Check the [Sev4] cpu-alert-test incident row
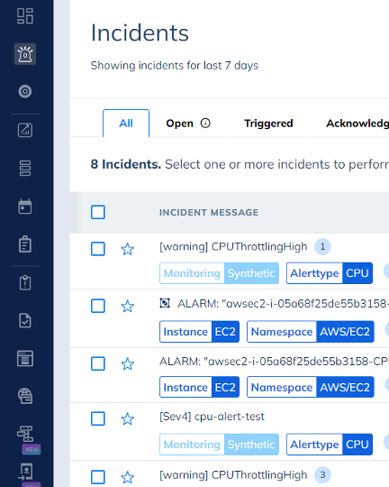The height and width of the screenshot is (487, 389). click(x=98, y=418)
